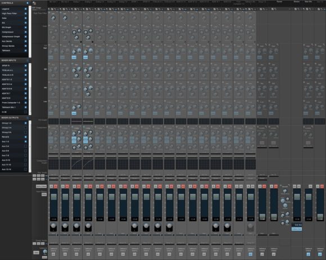Toggle the Compressor checkbox in Controls
Image resolution: width=326 pixels, height=260 pixels.
pyautogui.click(x=25, y=32)
